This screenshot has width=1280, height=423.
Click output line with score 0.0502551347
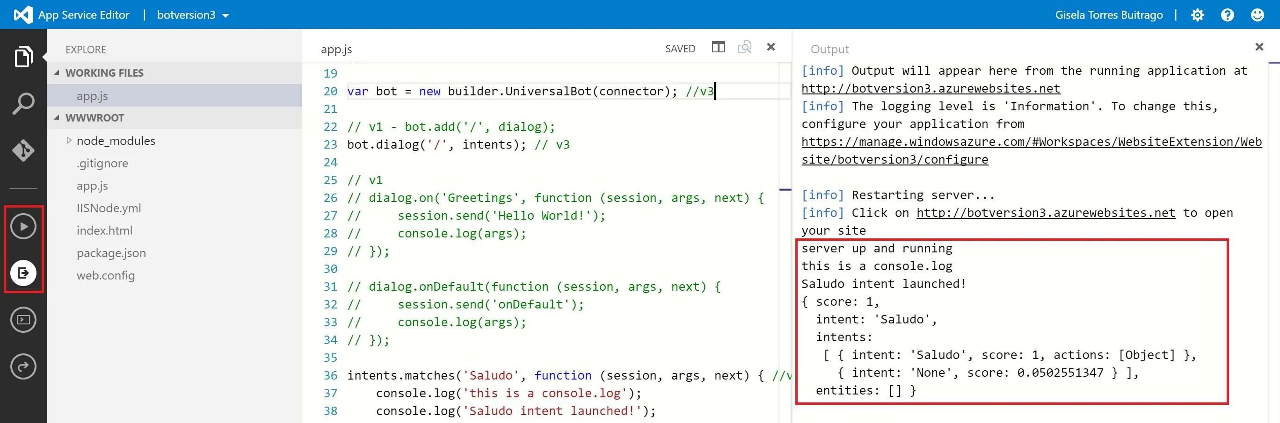point(987,373)
